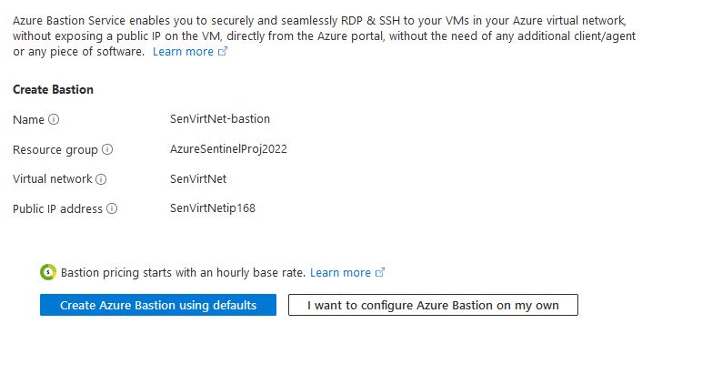Click the Name field label
This screenshot has width=702, height=374.
[x=28, y=119]
